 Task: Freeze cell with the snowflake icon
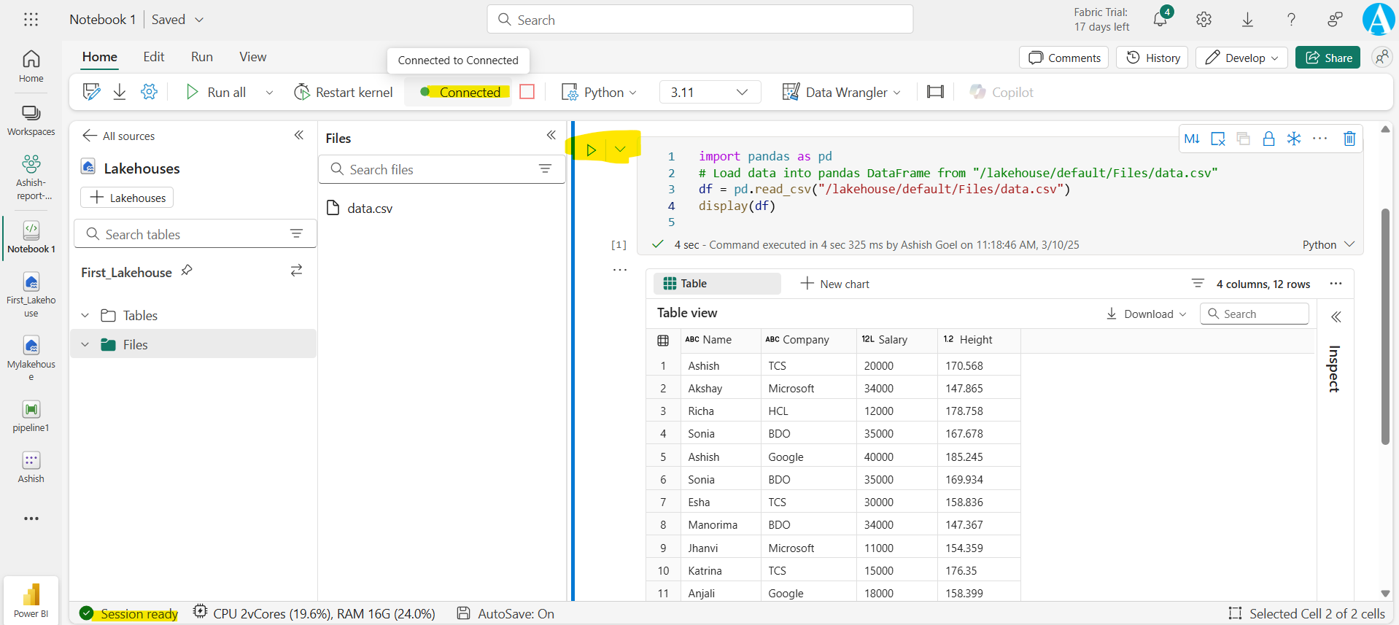pos(1293,139)
